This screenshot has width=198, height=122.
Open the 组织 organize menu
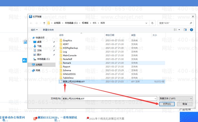coord(34,29)
